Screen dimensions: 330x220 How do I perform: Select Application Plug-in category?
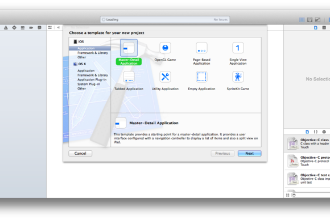(x=92, y=80)
